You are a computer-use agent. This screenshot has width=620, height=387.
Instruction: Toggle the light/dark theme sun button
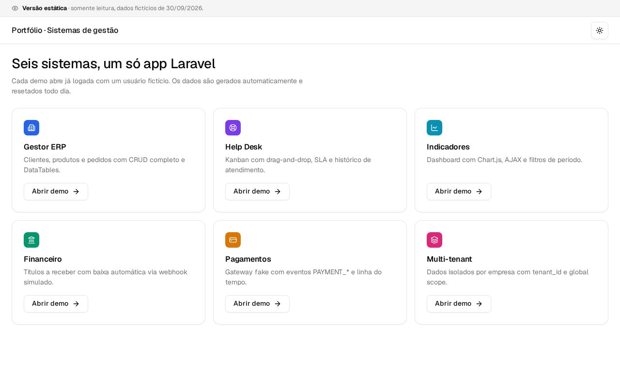pyautogui.click(x=600, y=30)
